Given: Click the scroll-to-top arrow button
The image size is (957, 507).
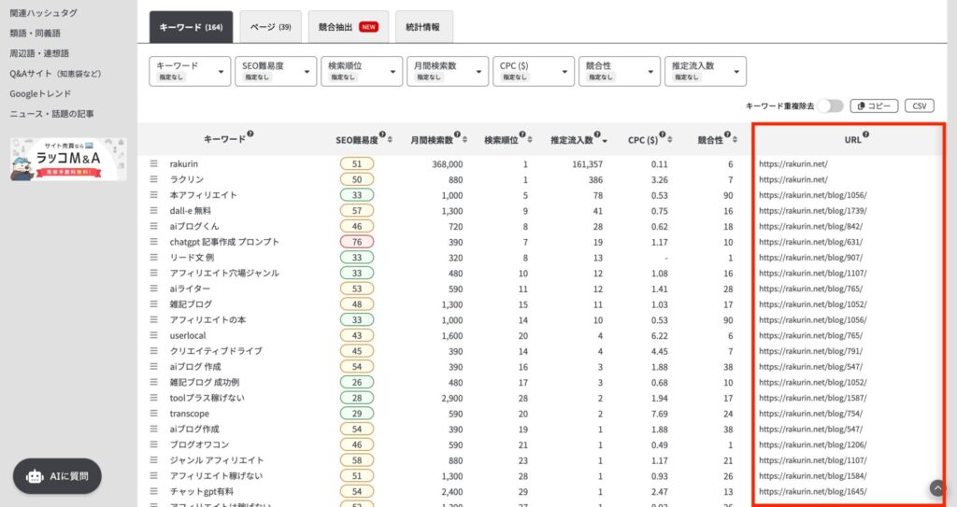Looking at the screenshot, I should point(937,487).
